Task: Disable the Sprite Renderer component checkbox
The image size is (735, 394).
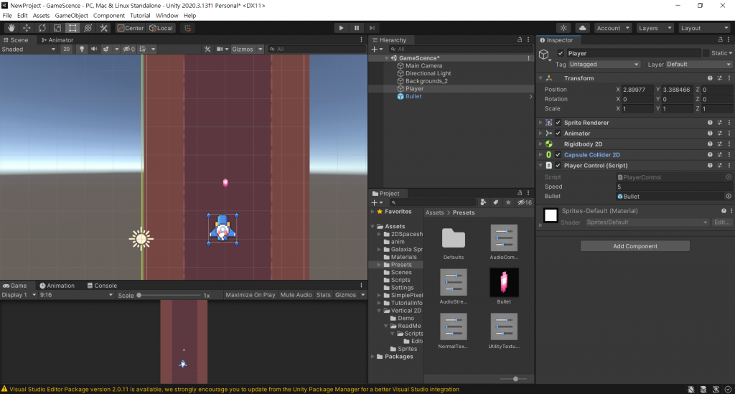Action: click(x=558, y=123)
